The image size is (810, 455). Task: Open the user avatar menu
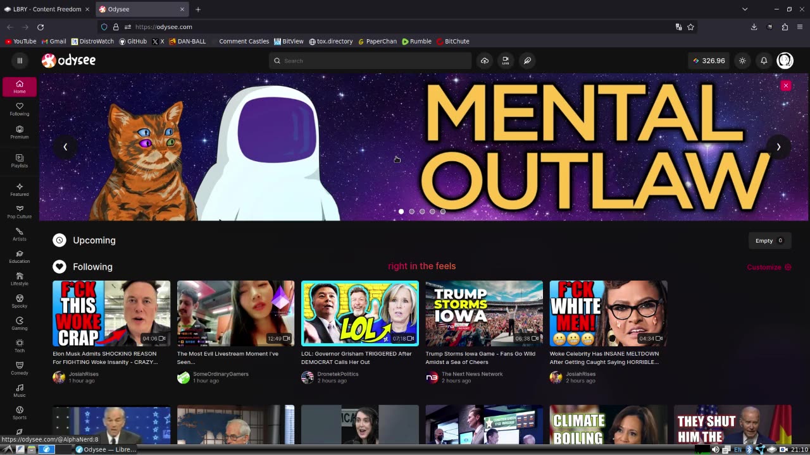click(785, 61)
